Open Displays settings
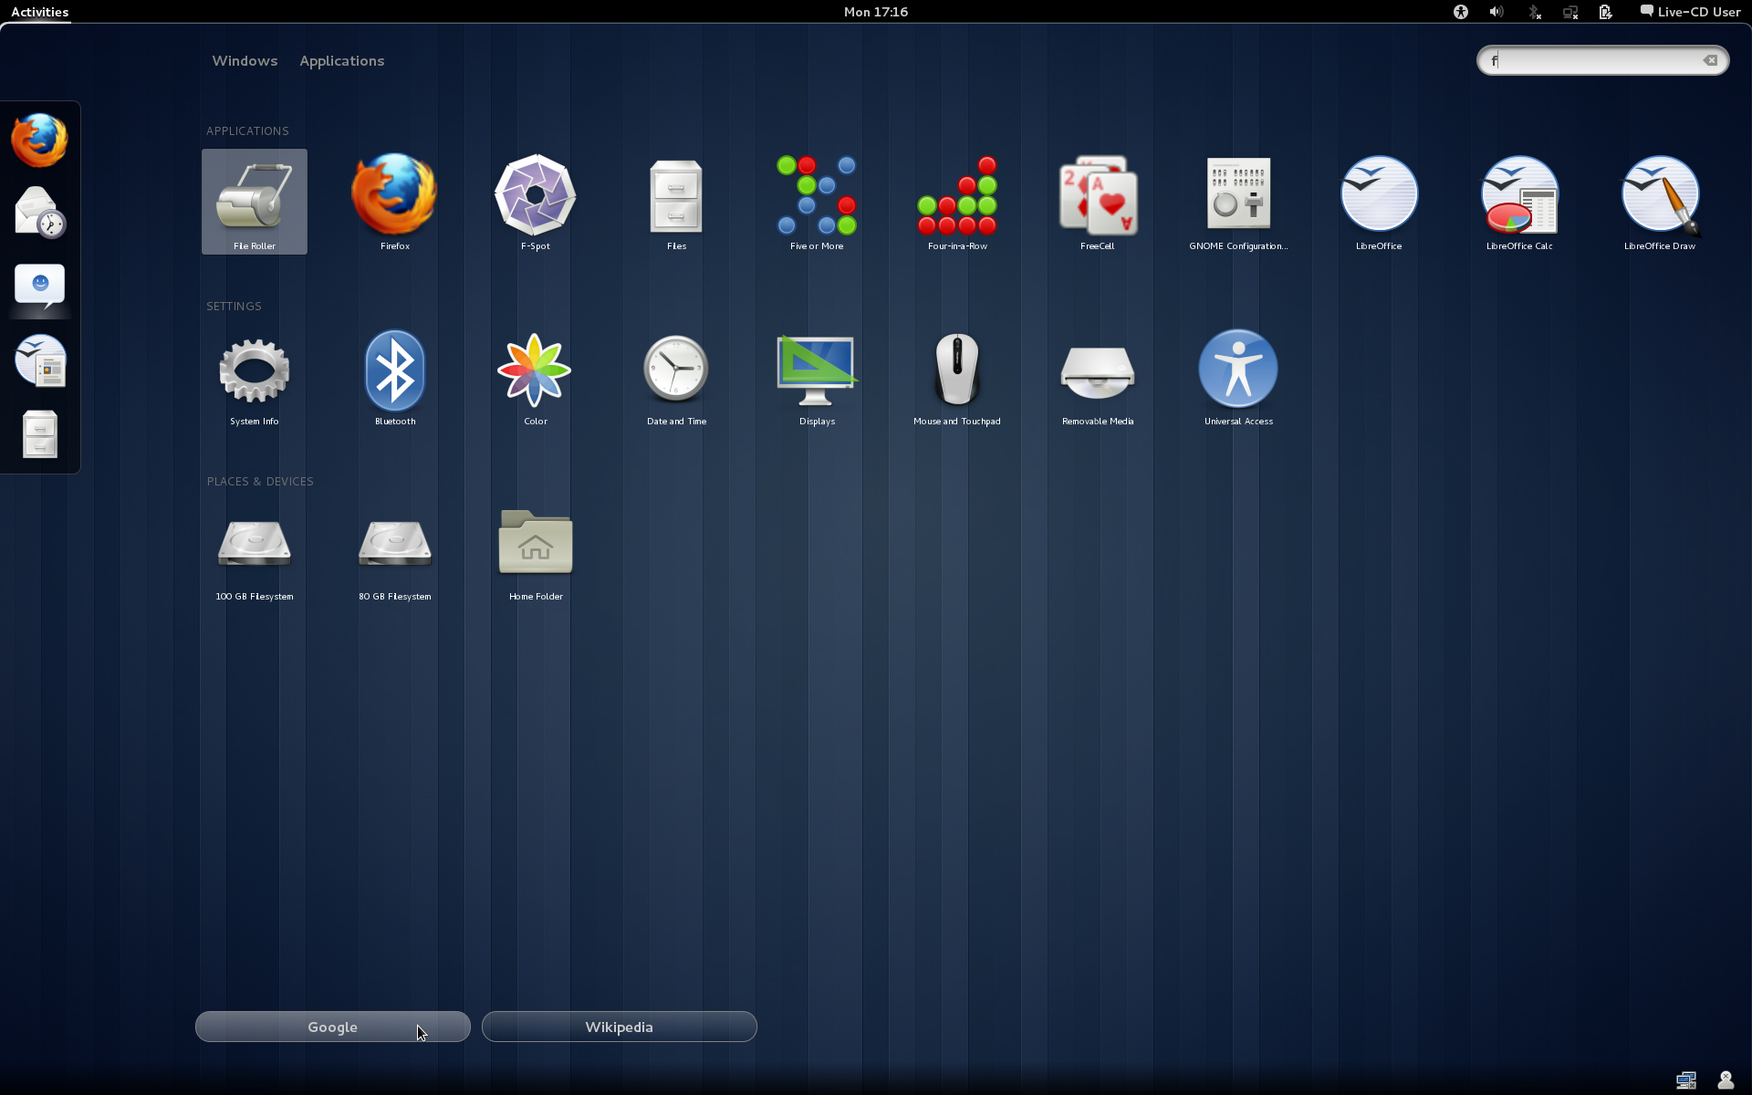1752x1095 pixels. coord(817,377)
